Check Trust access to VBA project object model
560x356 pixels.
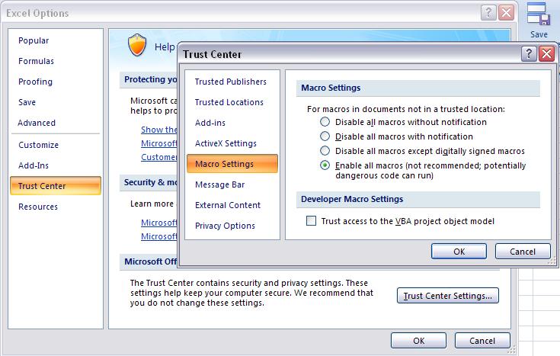[311, 221]
